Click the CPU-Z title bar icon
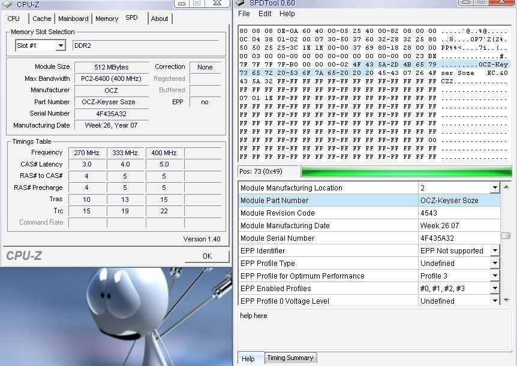 coord(7,4)
